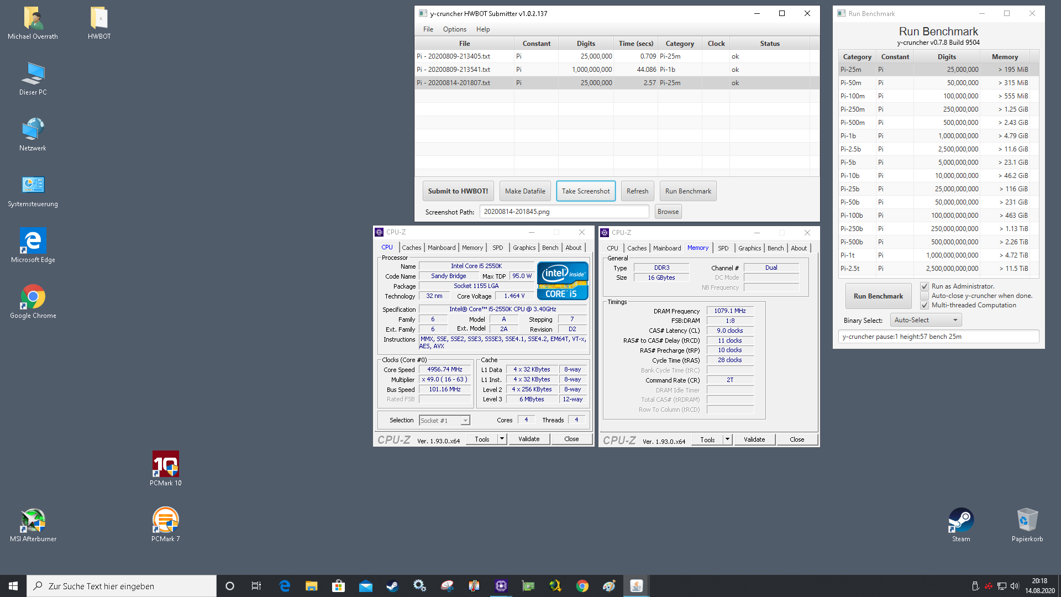The width and height of the screenshot is (1061, 597).
Task: Open the Binary Select Auto-Select dropdown
Action: click(926, 320)
